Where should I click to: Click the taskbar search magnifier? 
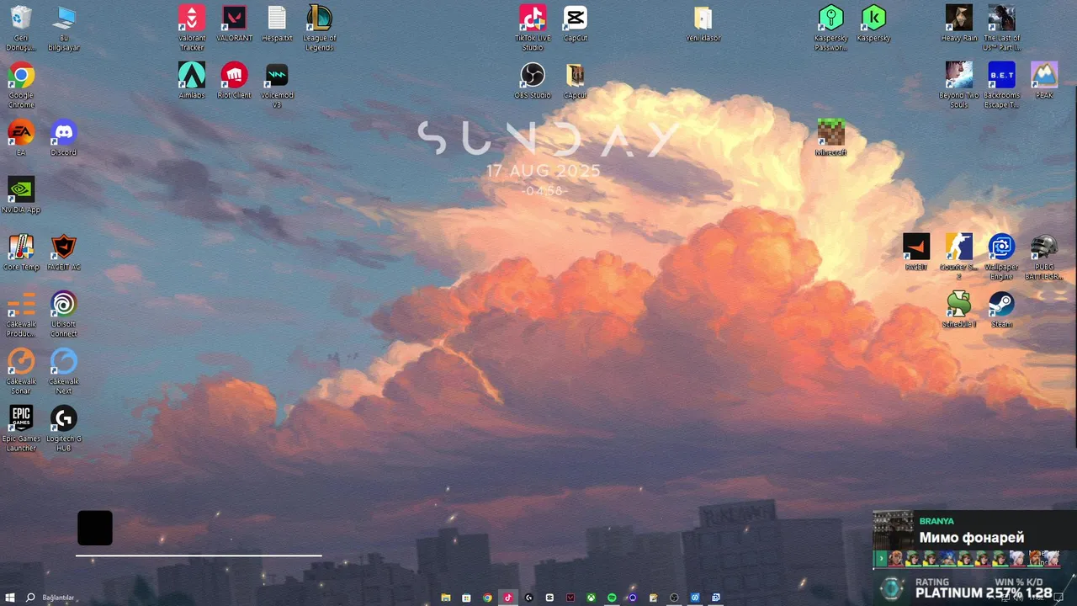click(30, 598)
